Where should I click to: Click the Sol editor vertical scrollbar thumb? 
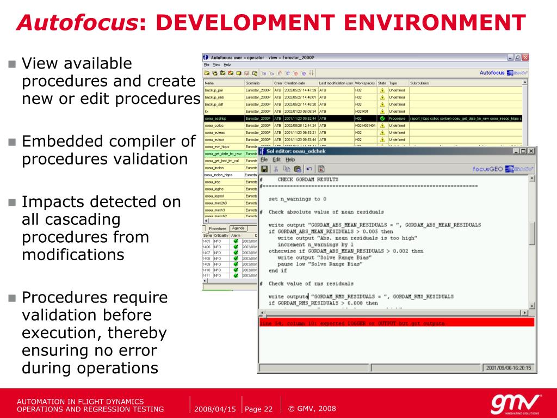[532, 233]
